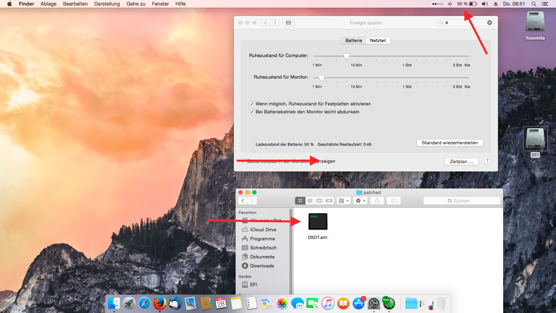
Task: Click Standard wiederherstellen button
Action: (450, 143)
